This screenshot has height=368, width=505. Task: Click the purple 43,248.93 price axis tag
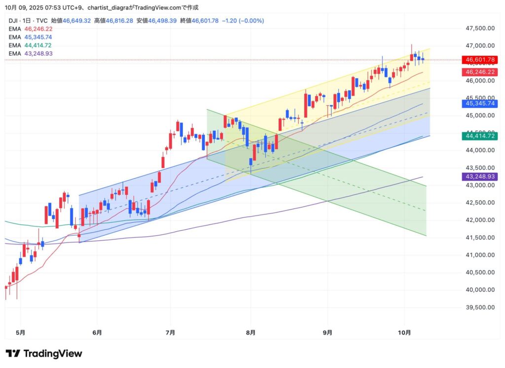[478, 176]
